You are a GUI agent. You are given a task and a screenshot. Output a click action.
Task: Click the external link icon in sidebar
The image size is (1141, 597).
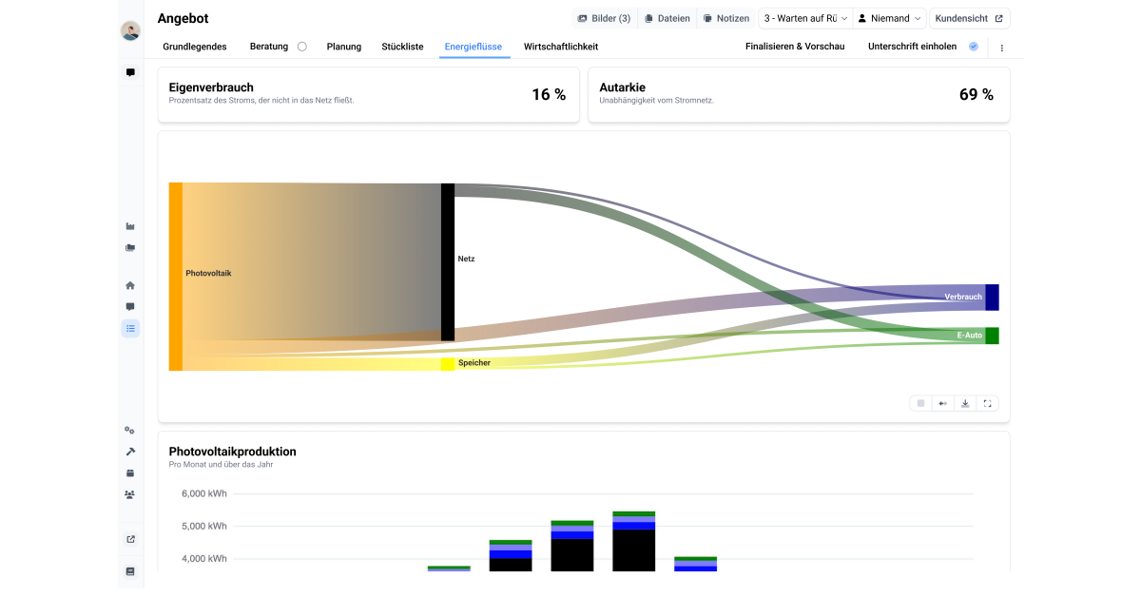pyautogui.click(x=130, y=539)
